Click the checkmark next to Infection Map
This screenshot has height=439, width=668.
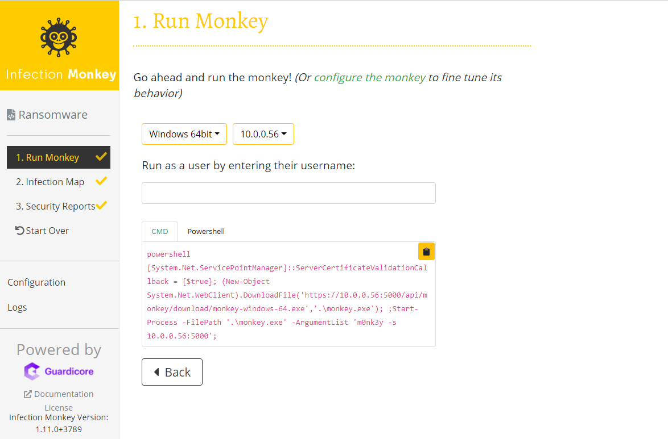coord(101,181)
